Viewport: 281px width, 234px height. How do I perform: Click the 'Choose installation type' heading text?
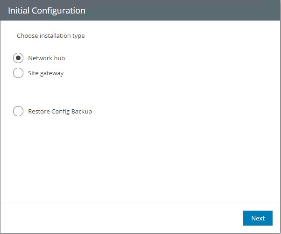pos(51,35)
